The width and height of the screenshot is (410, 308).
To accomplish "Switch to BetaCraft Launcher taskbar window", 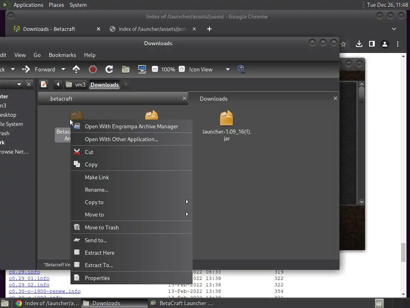I will (x=183, y=303).
